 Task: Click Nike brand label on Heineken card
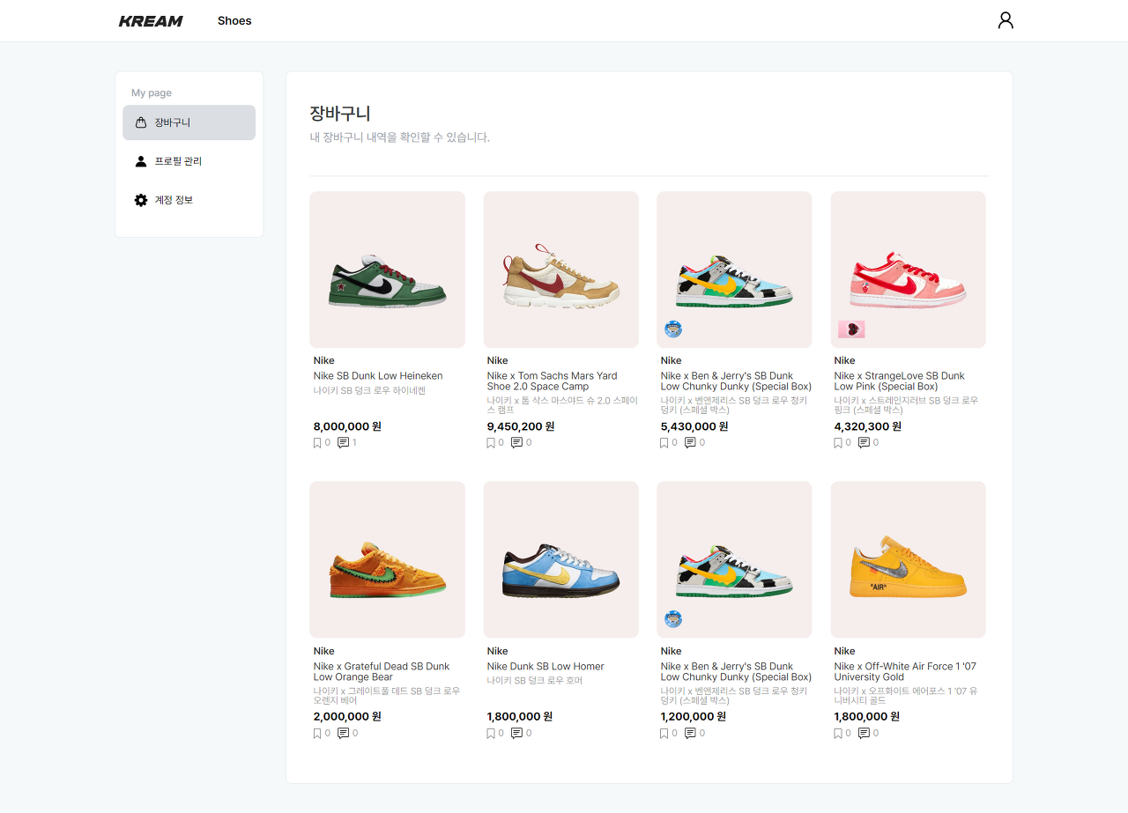coord(324,360)
